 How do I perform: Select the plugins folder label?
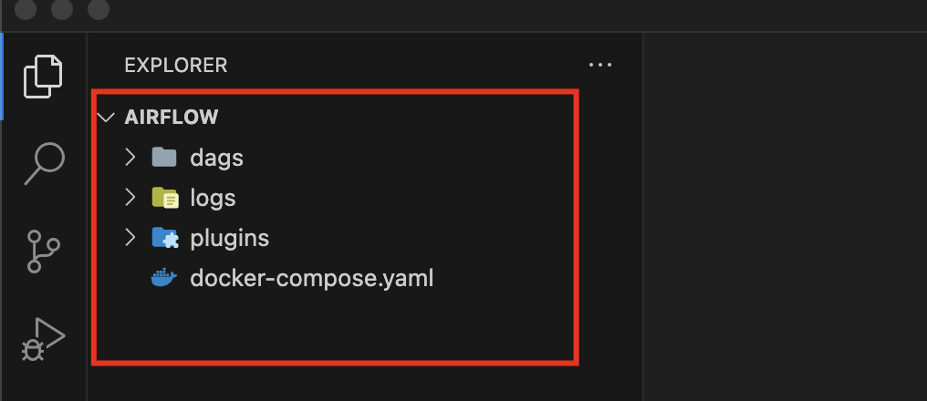[x=229, y=239]
